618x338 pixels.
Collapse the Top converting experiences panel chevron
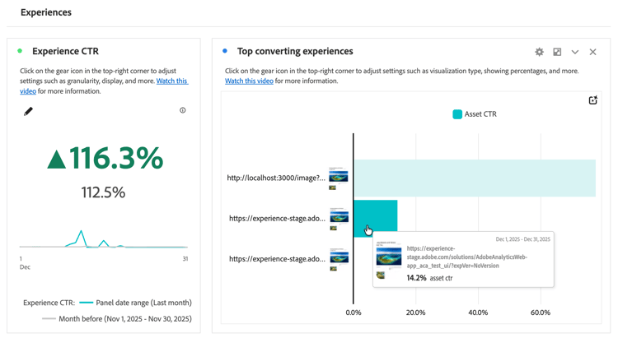point(575,52)
